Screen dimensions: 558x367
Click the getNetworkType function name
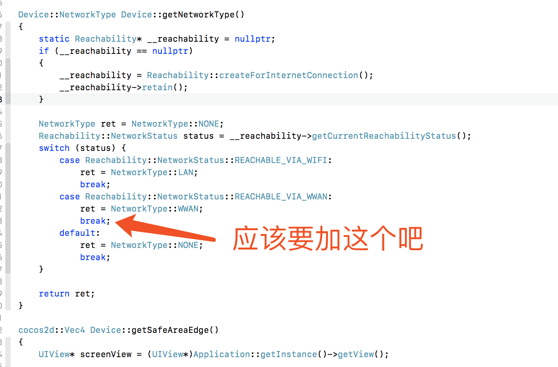[x=199, y=15]
